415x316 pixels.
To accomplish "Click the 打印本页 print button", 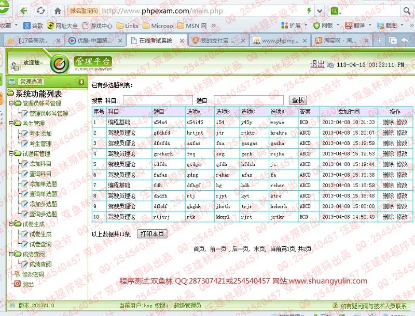I will [x=152, y=233].
